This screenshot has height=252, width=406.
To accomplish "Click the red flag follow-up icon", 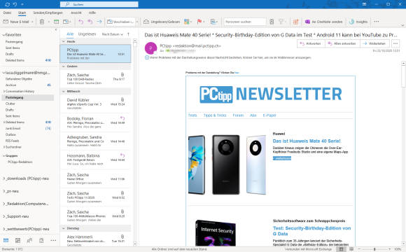I will tap(199, 22).
